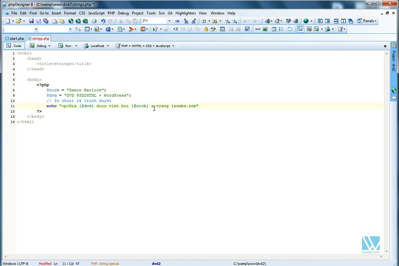Expand the search box dropdown arrow
Image resolution: width=399 pixels, height=266 pixels.
(169, 21)
